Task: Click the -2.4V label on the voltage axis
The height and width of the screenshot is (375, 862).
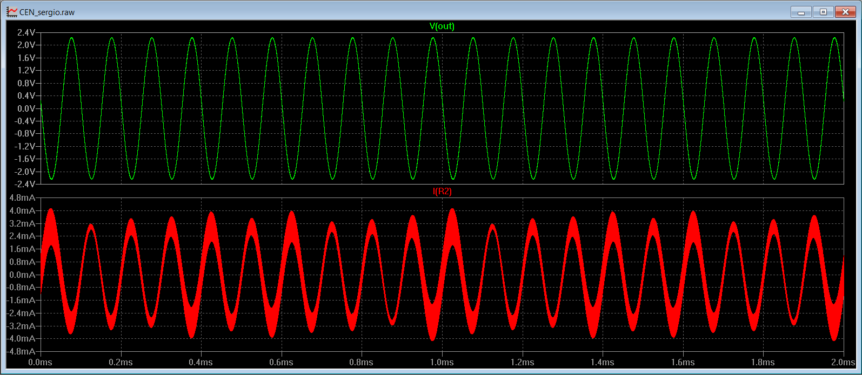Action: pyautogui.click(x=25, y=185)
